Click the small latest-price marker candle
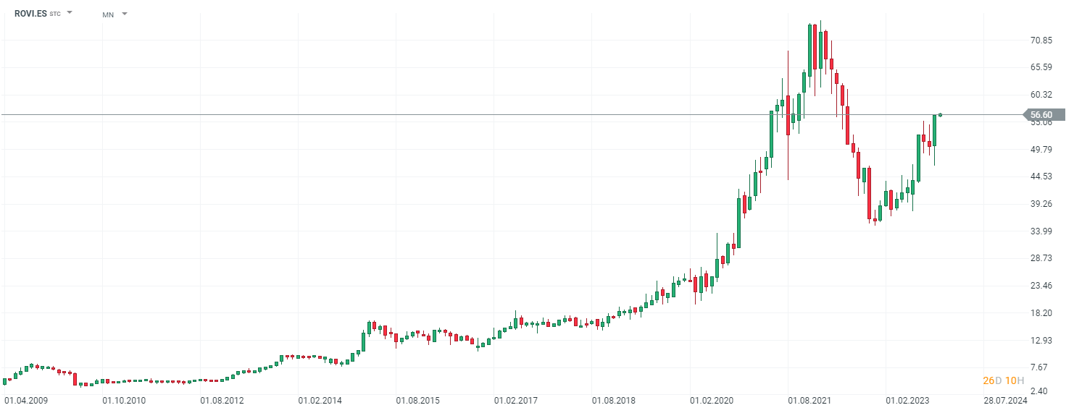 click(x=940, y=114)
